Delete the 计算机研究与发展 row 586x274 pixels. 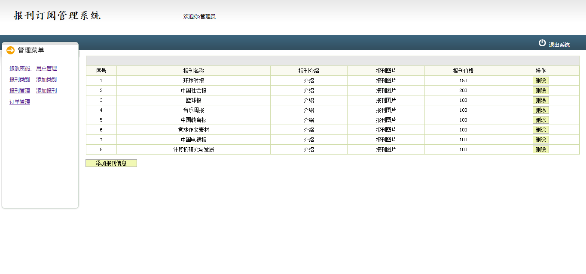[x=540, y=149]
